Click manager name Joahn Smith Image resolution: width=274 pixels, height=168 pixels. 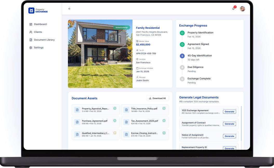pos(142,80)
